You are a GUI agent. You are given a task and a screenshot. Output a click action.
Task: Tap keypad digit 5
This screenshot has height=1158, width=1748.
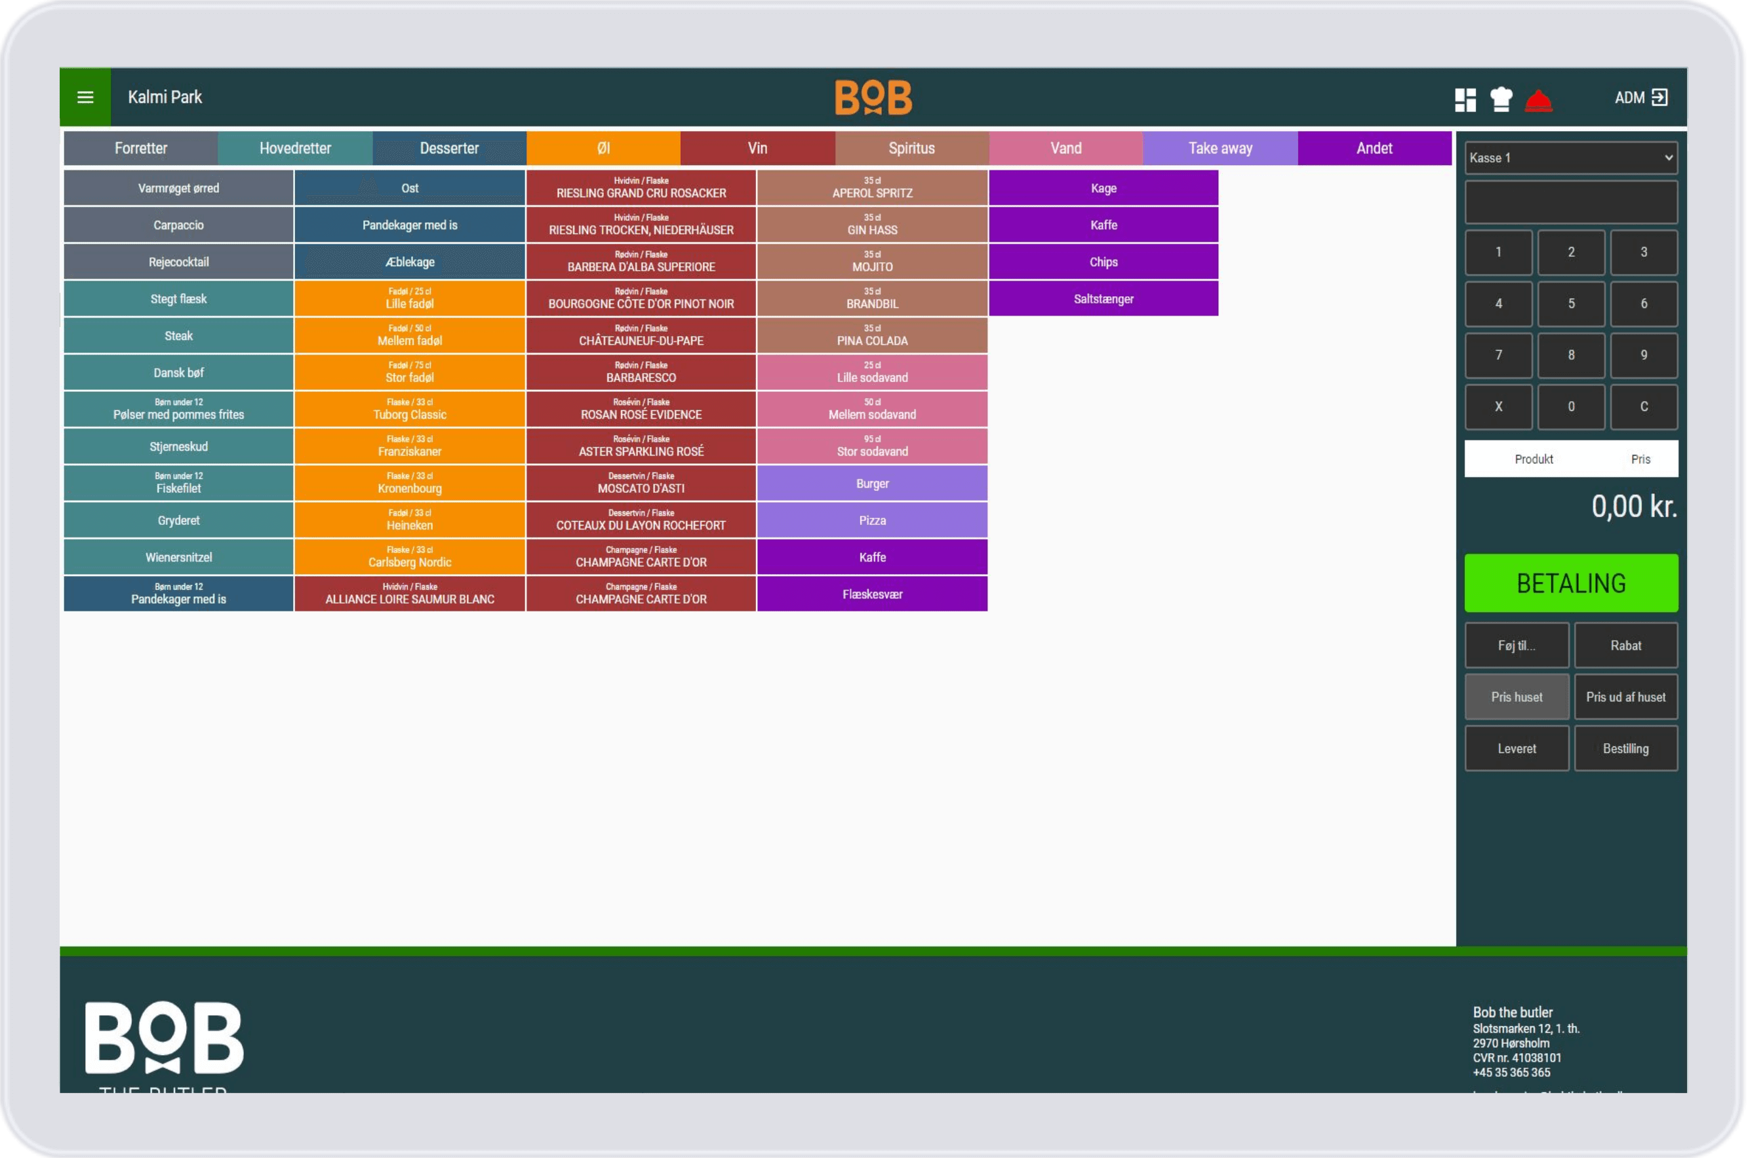tap(1571, 303)
